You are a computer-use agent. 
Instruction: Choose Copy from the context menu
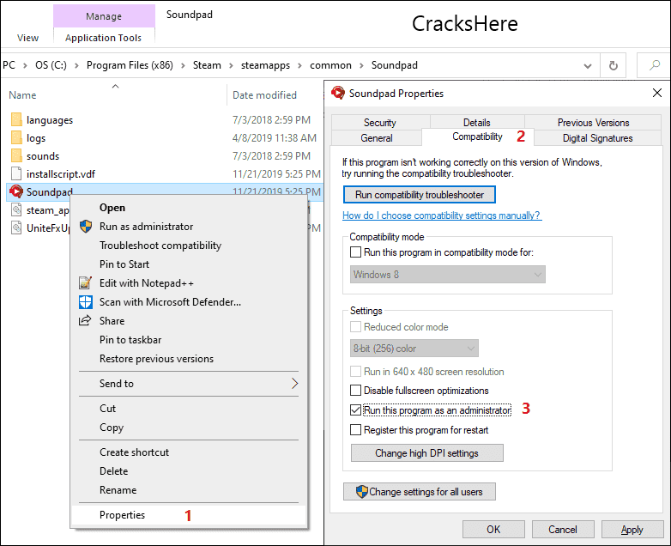189,428
